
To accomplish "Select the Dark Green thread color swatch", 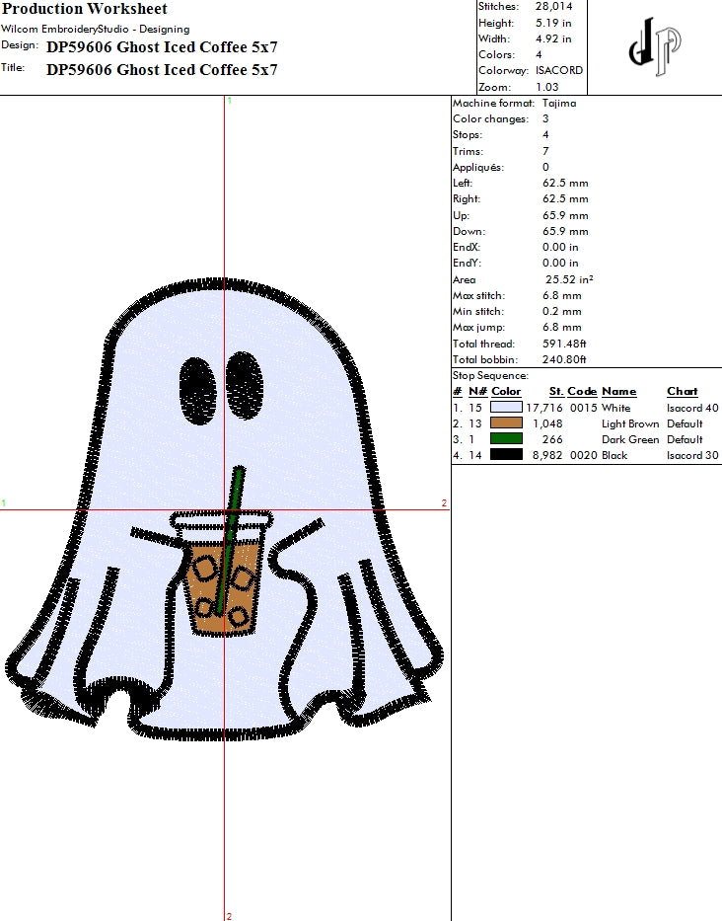I will [x=506, y=438].
